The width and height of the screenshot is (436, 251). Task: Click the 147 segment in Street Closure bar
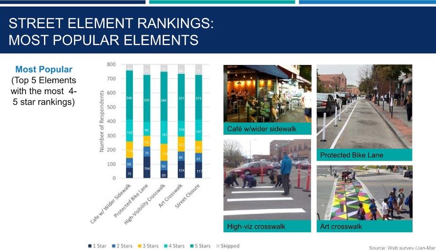tap(198, 130)
